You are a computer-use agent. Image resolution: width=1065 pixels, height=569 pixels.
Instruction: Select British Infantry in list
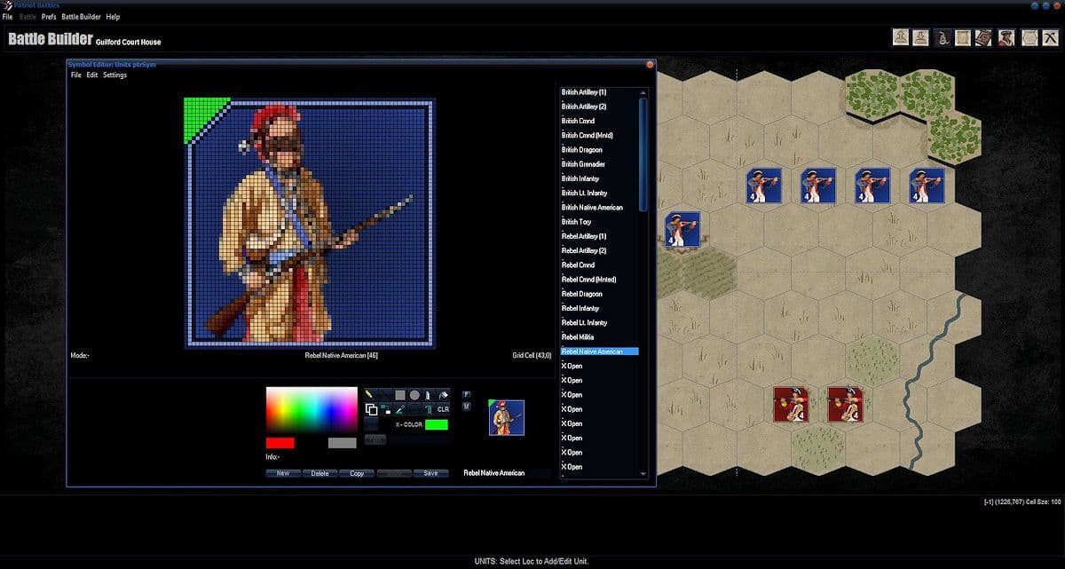point(580,178)
